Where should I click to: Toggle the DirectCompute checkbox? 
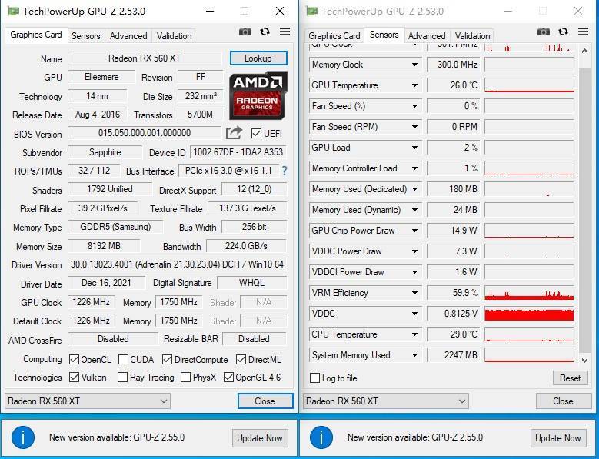tap(167, 359)
